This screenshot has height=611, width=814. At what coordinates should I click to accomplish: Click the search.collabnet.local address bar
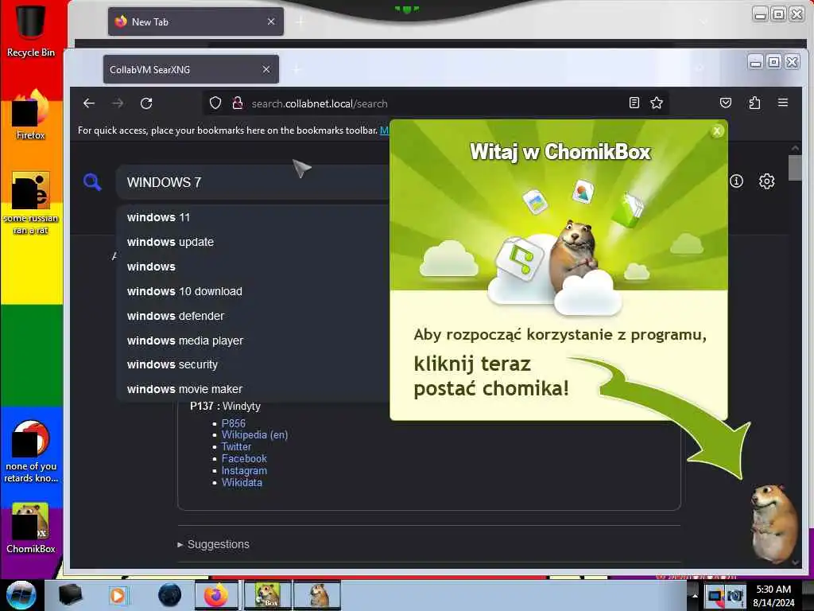(x=436, y=103)
